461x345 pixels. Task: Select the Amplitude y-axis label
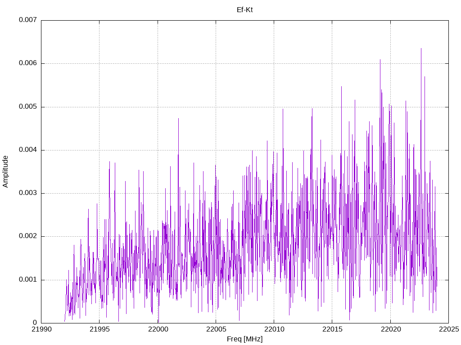click(x=5, y=172)
